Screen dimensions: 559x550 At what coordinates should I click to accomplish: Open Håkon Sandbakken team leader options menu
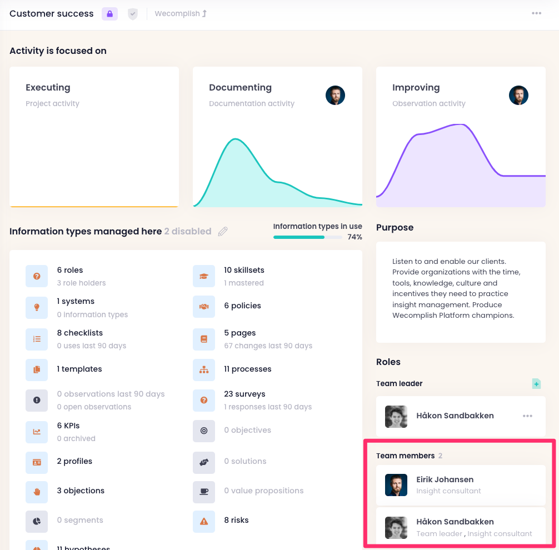point(527,416)
